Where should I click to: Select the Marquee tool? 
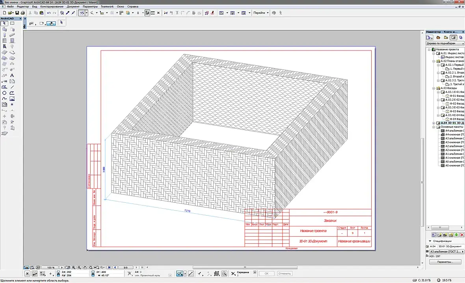tap(12, 24)
